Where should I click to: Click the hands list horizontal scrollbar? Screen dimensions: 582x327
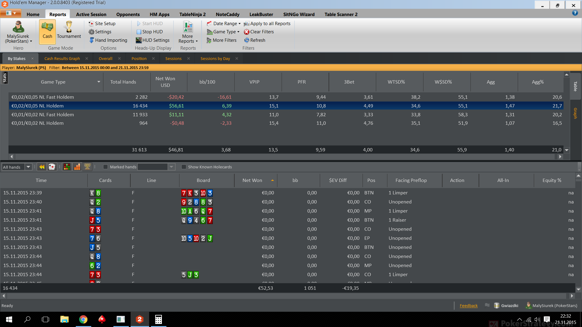point(286,296)
